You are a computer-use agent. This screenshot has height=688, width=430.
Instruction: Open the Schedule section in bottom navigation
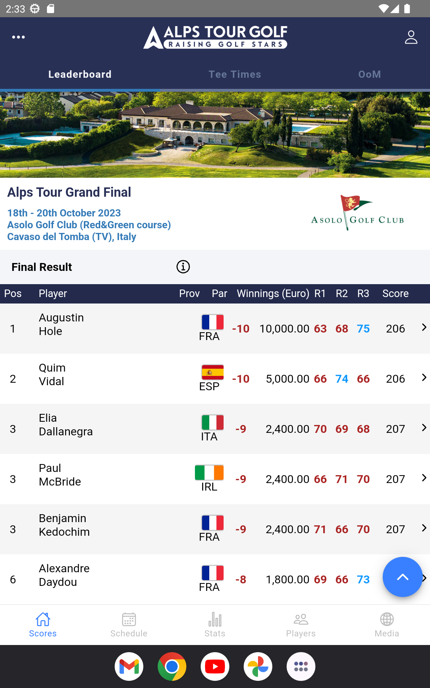[x=129, y=625]
